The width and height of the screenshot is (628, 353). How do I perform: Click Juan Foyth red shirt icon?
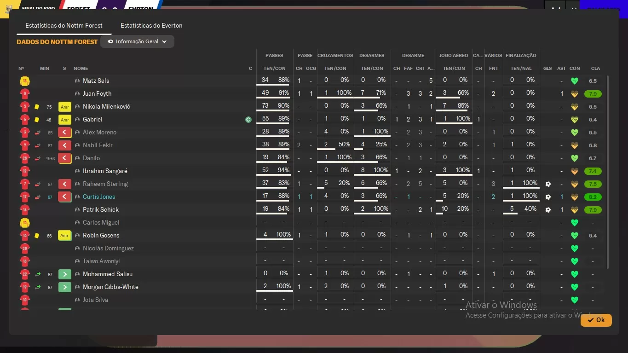click(x=24, y=94)
